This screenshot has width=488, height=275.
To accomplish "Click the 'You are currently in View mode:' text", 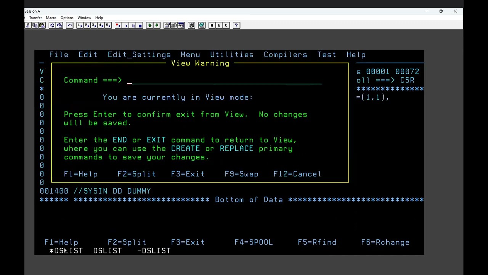I will point(178,97).
